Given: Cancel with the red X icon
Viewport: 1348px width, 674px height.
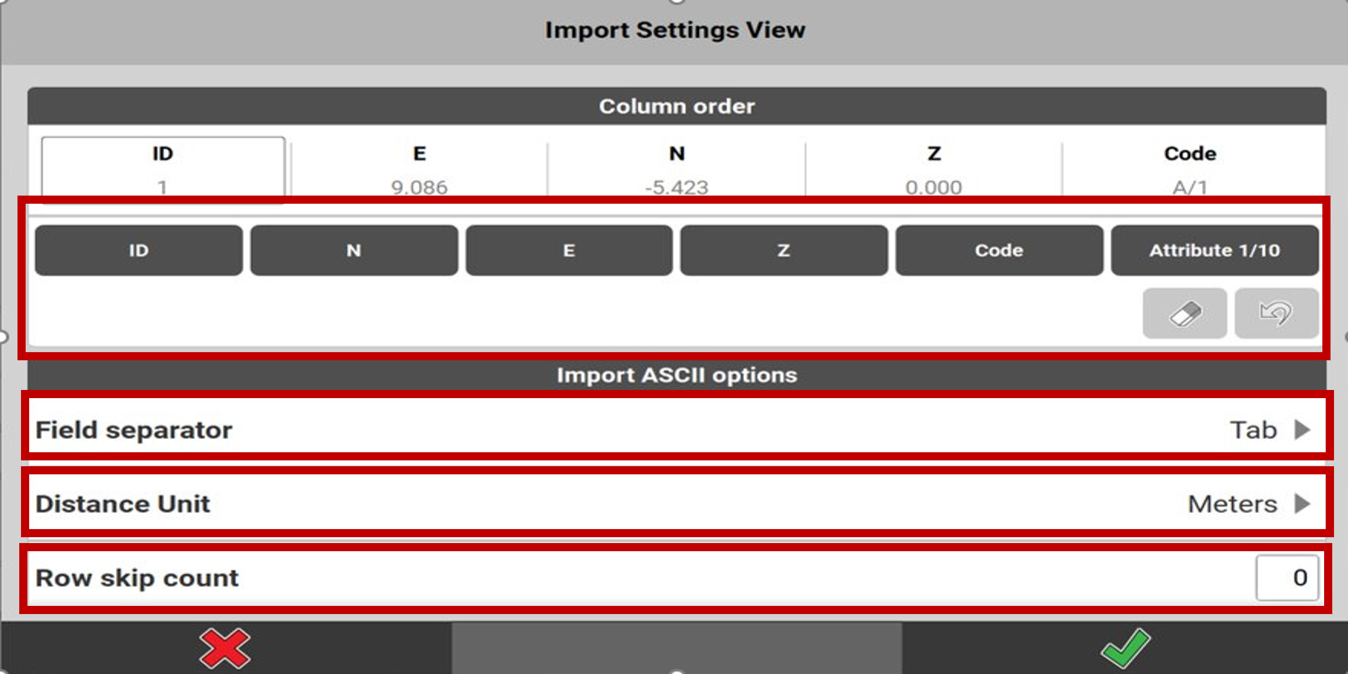Looking at the screenshot, I should click(x=225, y=648).
